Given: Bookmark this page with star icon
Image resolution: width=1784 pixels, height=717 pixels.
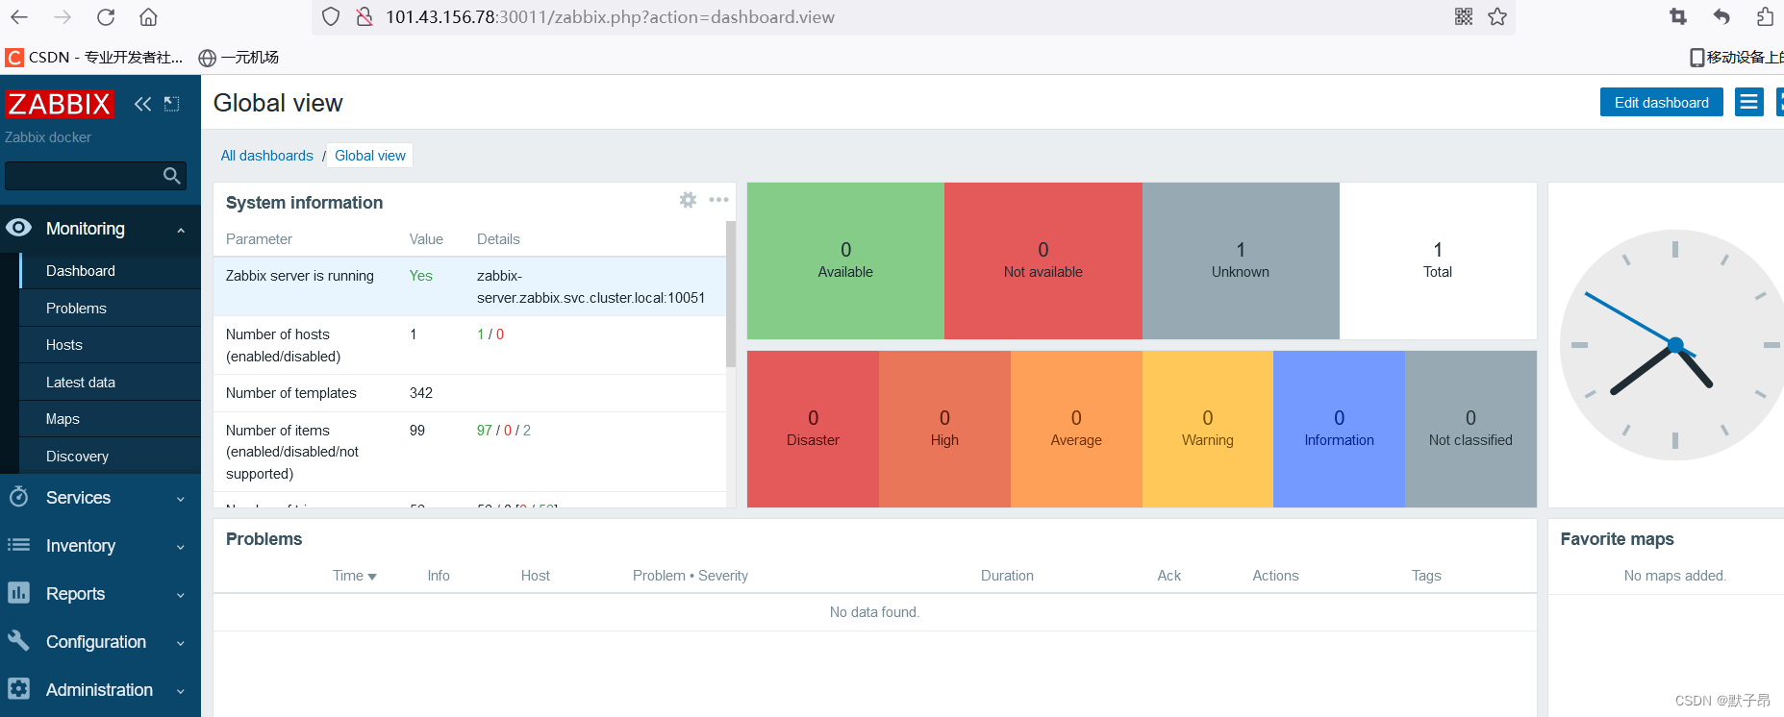Looking at the screenshot, I should pyautogui.click(x=1497, y=16).
